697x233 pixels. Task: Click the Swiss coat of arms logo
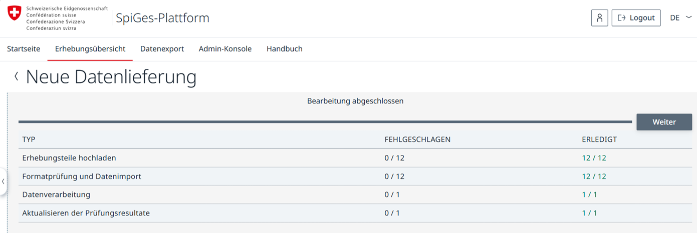pos(15,13)
